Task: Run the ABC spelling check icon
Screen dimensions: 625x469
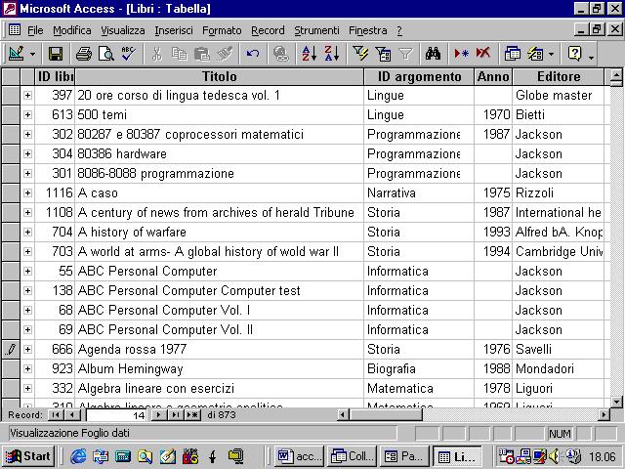Action: pyautogui.click(x=129, y=54)
